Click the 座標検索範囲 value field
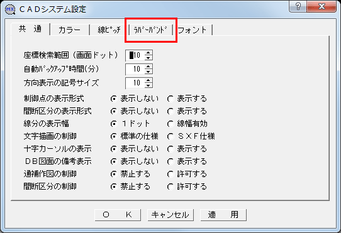The width and height of the screenshot is (341, 233). pos(135,55)
